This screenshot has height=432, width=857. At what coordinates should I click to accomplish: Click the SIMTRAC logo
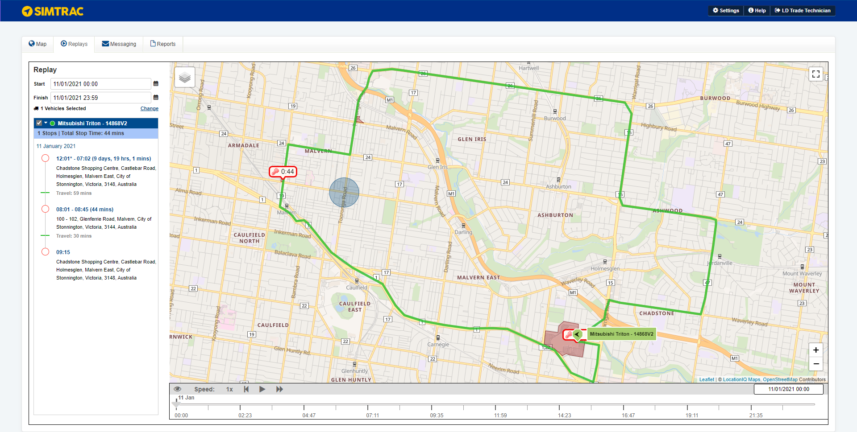53,11
